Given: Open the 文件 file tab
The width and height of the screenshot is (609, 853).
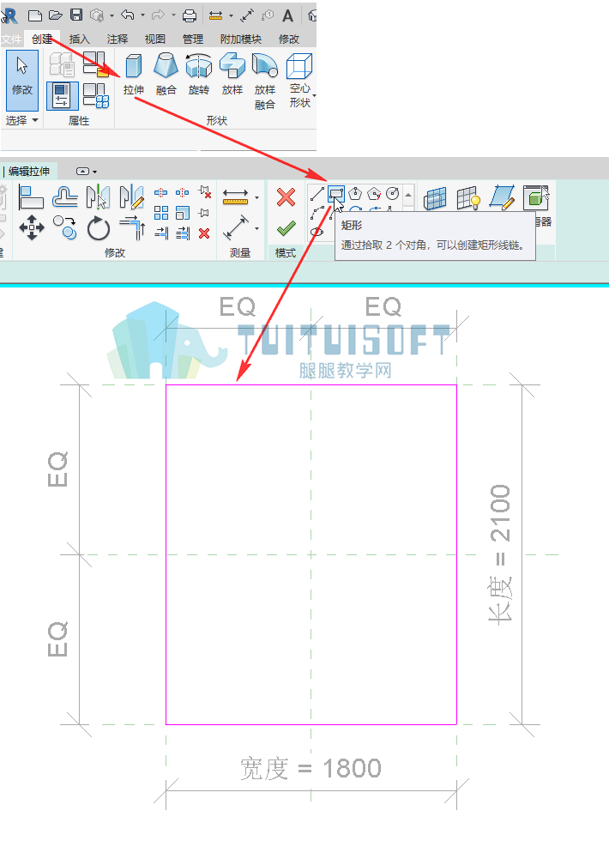Looking at the screenshot, I should (11, 39).
